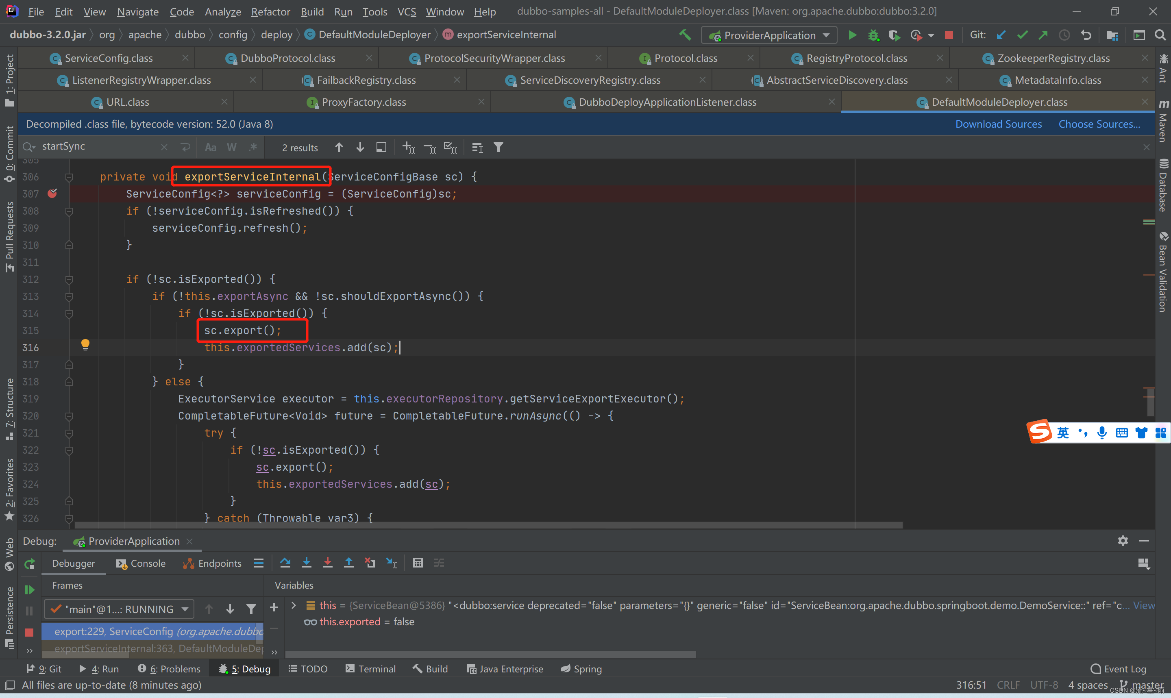Image resolution: width=1171 pixels, height=698 pixels.
Task: Toggle Words 'W' option in search bar
Action: pos(231,148)
